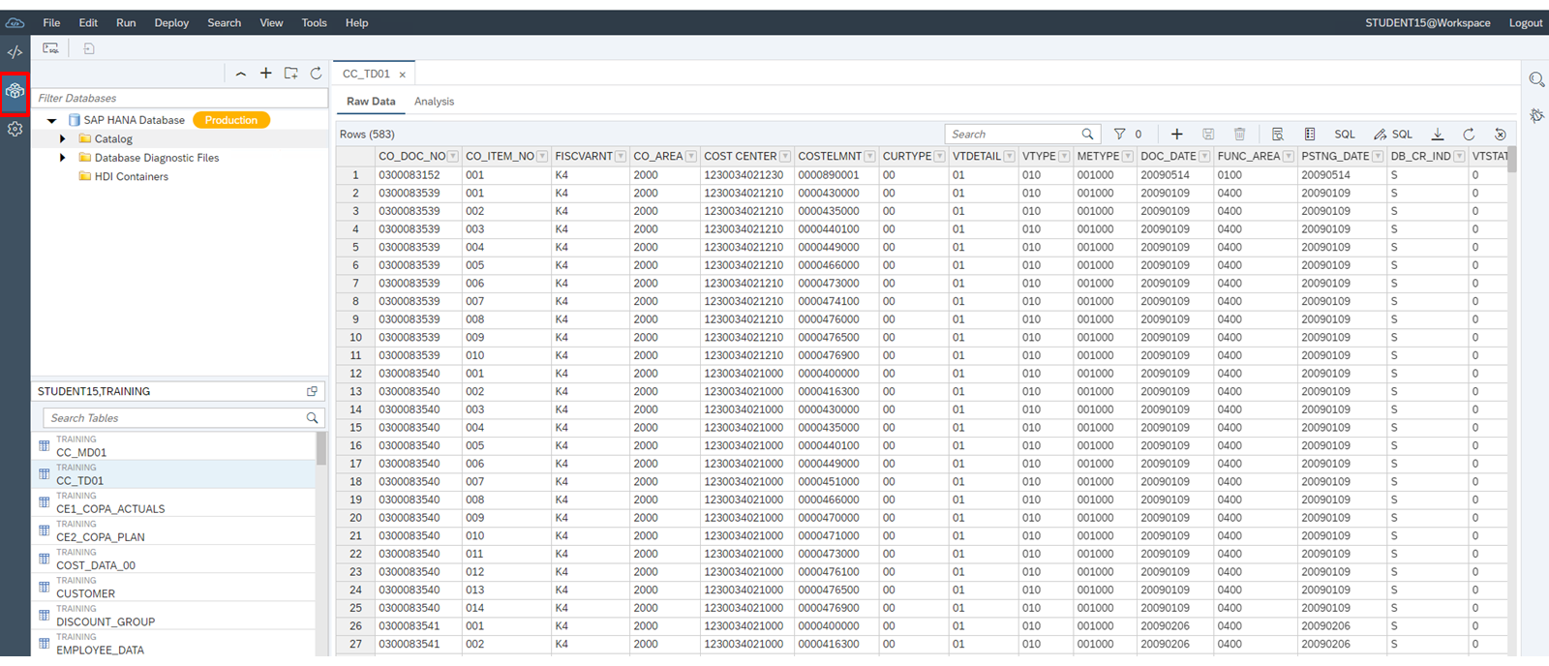Click the Filter Databases input field
The height and width of the screenshot is (666, 1549).
(180, 98)
